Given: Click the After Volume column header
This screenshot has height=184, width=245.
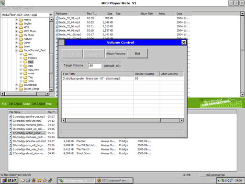Looking at the screenshot, I should [172, 74].
